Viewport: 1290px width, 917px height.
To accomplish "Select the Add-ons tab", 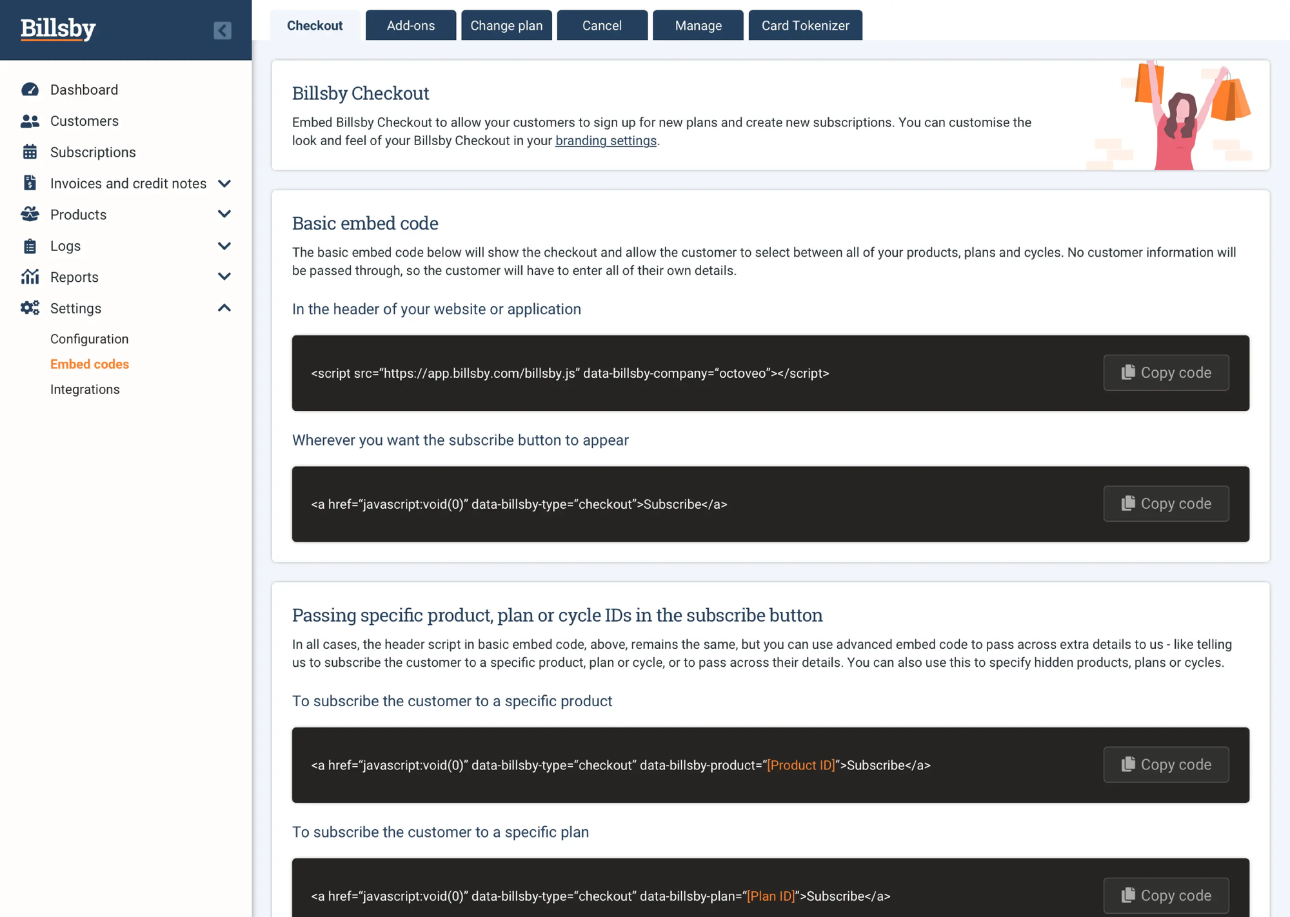I will click(409, 25).
